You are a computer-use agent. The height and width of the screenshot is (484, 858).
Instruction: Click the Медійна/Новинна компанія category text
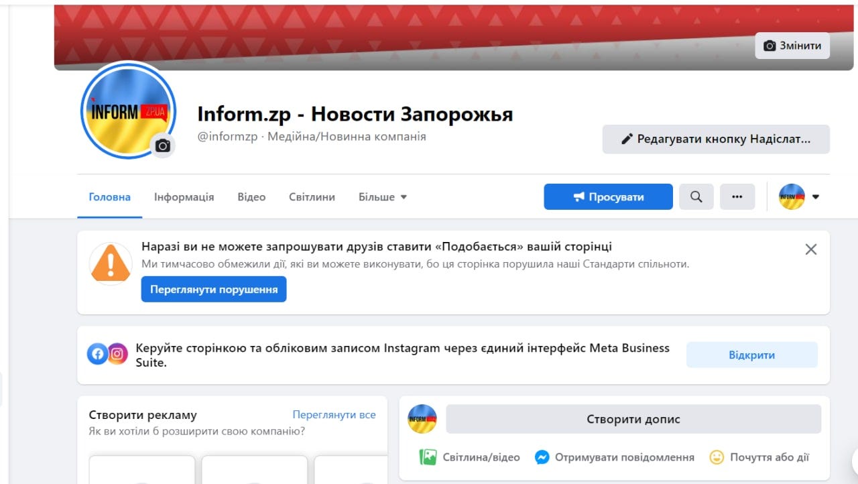(347, 137)
